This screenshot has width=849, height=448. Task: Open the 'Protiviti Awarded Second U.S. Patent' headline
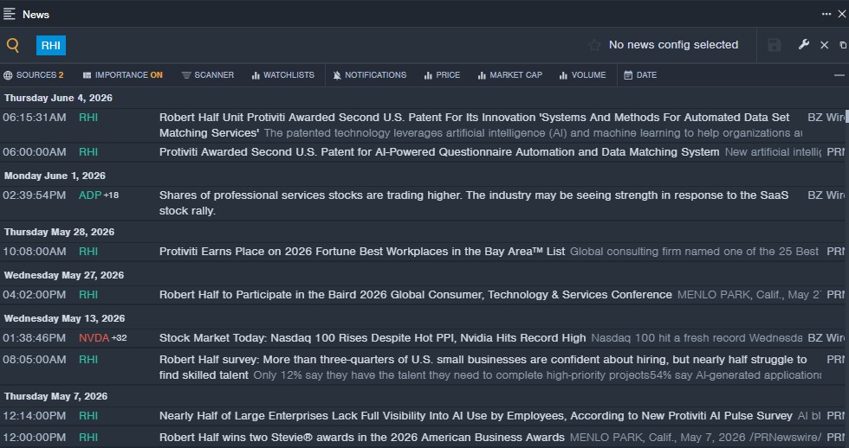tap(439, 152)
